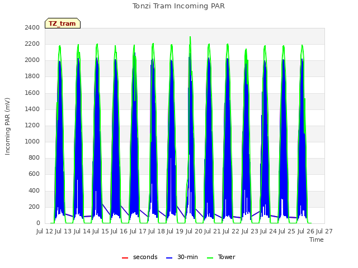Click the 'Jul 23' x-axis tick label

click(250, 231)
